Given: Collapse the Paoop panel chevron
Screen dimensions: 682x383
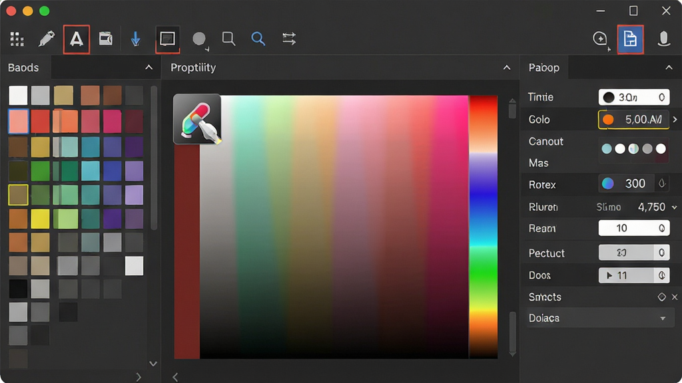Looking at the screenshot, I should click(669, 67).
